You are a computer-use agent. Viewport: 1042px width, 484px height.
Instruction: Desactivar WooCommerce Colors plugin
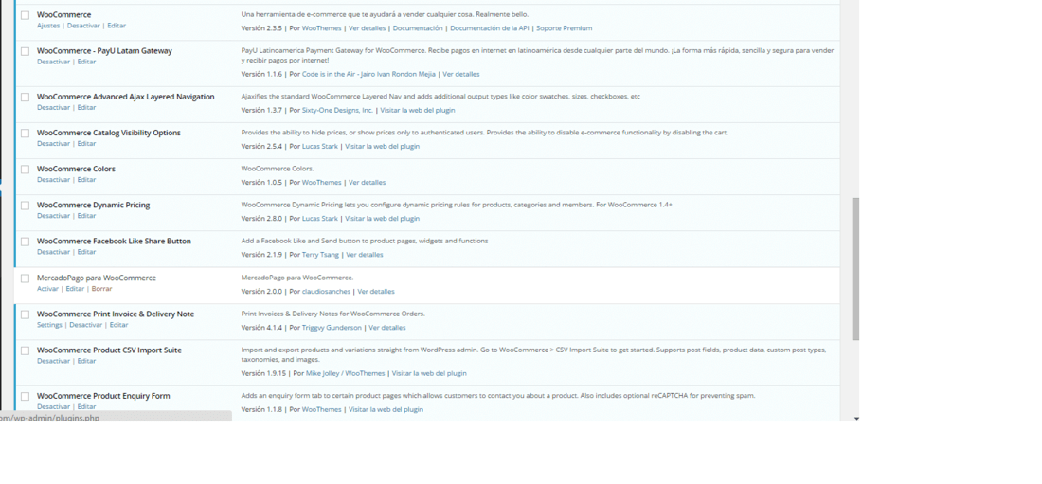pyautogui.click(x=53, y=180)
